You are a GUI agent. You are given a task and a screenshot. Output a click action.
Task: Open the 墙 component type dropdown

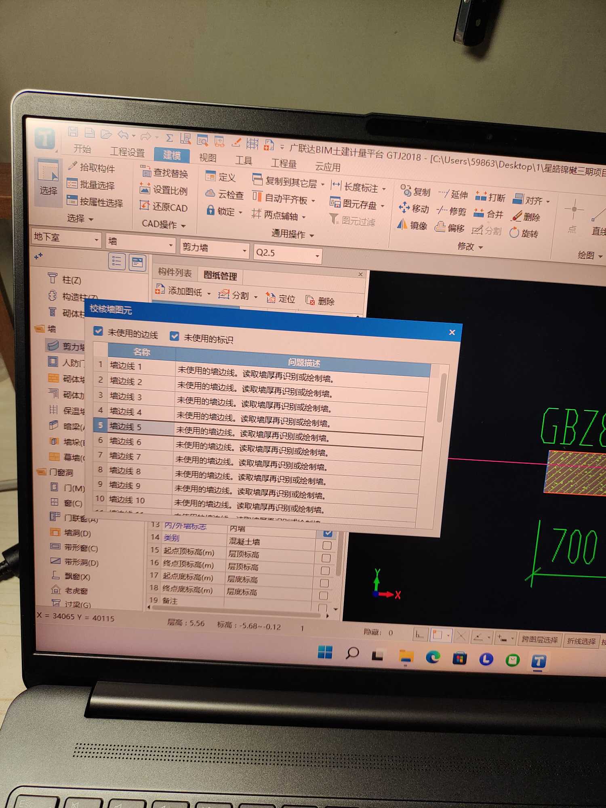[141, 243]
